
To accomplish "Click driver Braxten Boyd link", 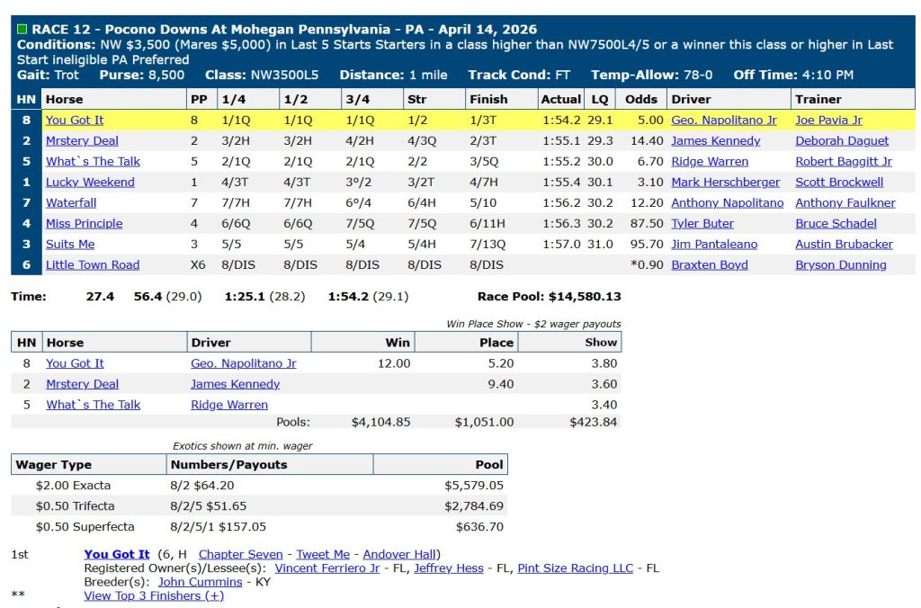I will click(x=709, y=264).
